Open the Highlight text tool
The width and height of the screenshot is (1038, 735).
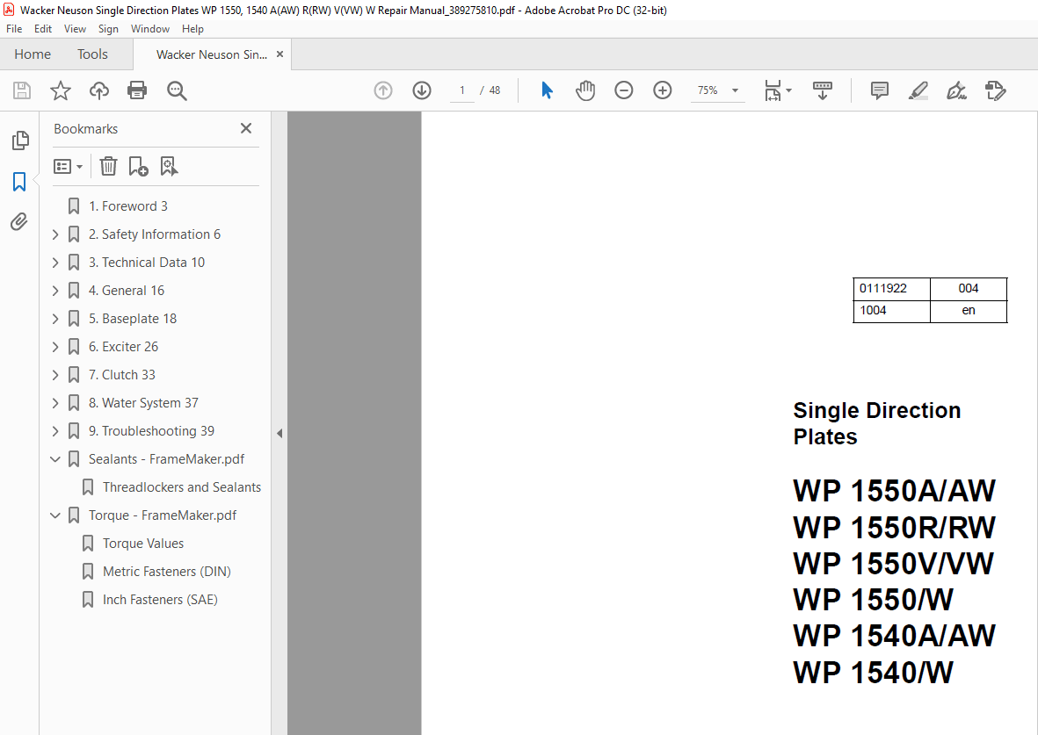click(x=918, y=90)
